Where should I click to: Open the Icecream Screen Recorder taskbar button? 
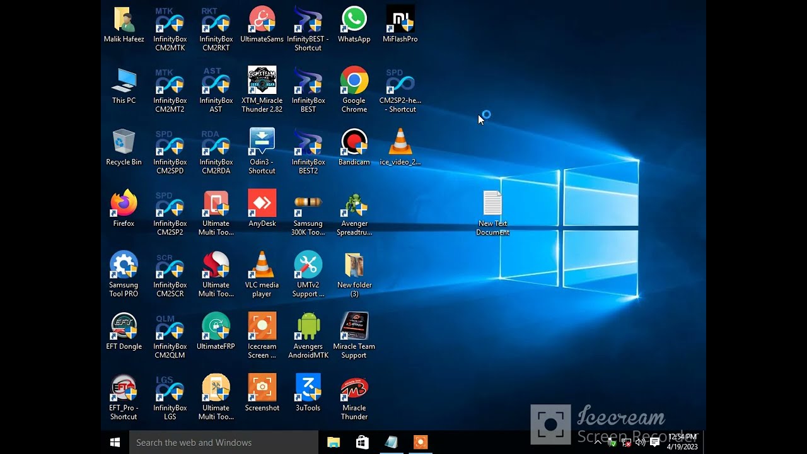[421, 443]
